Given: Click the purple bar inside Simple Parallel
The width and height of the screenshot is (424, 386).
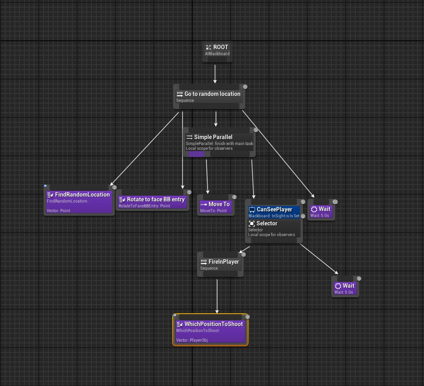Looking at the screenshot, I should pos(196,154).
